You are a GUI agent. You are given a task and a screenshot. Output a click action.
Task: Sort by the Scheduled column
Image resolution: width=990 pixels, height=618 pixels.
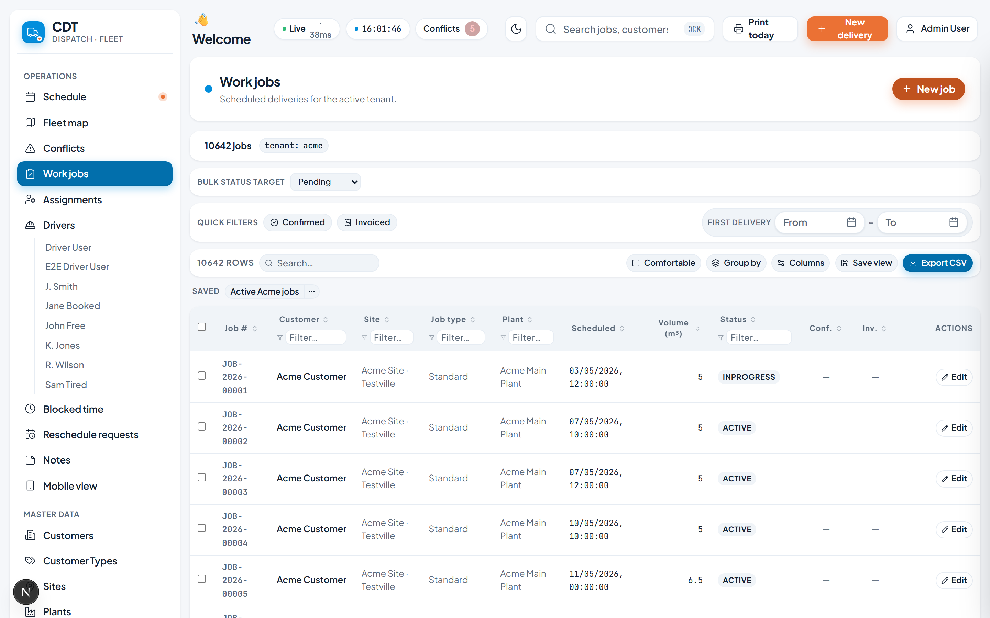(x=598, y=328)
